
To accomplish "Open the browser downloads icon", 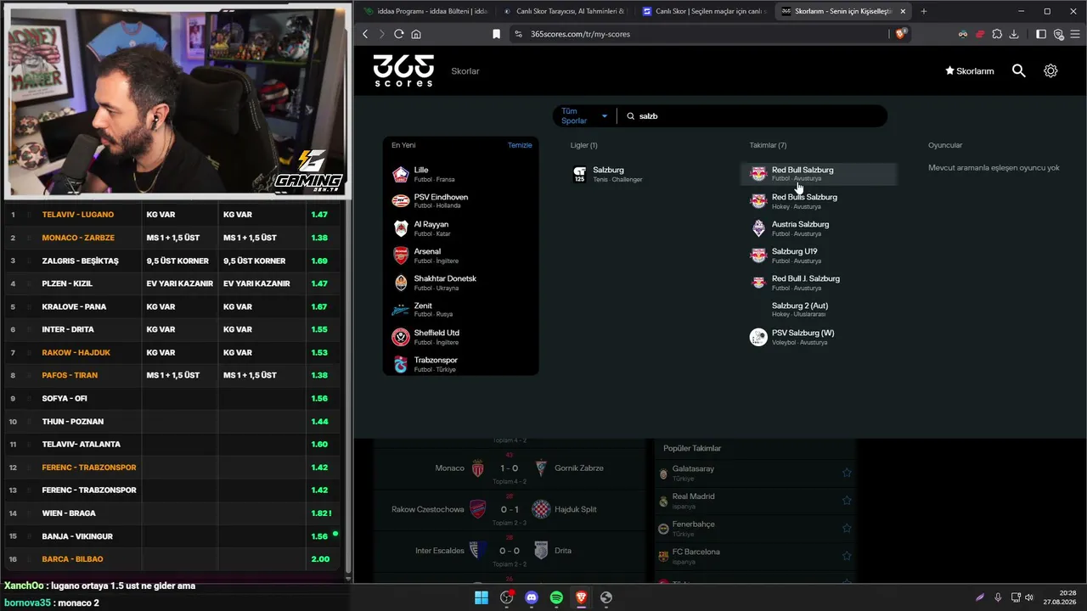I will (1014, 34).
